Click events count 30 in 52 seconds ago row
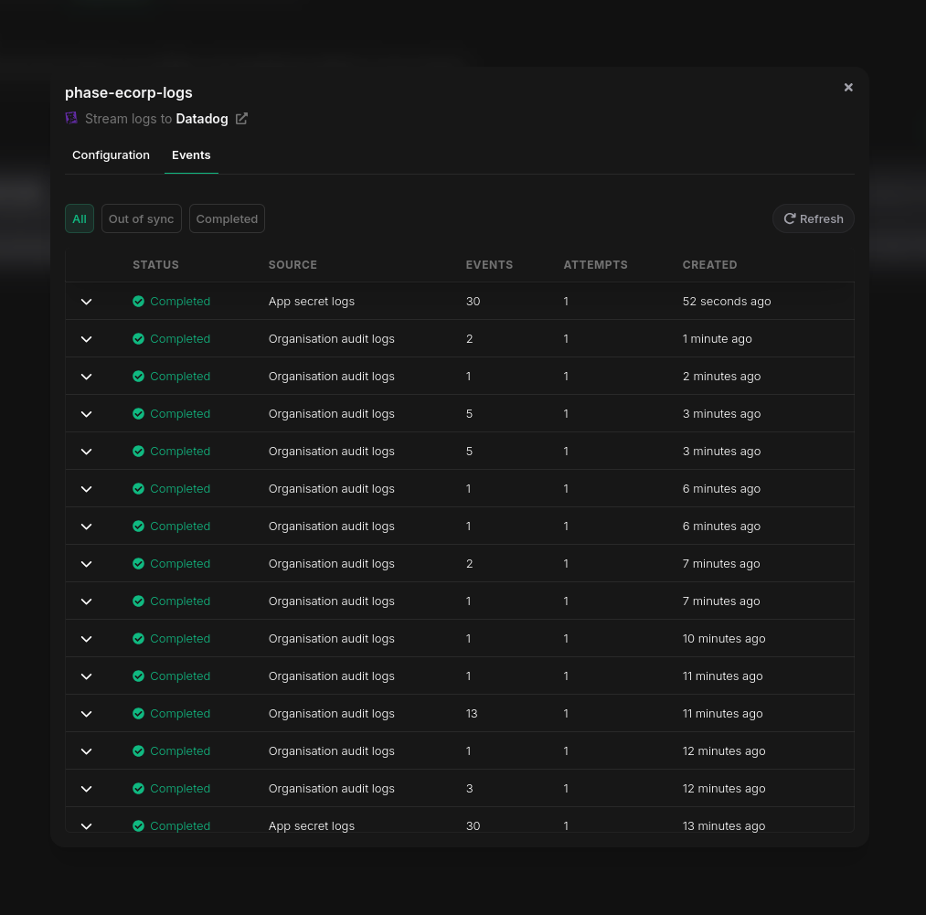The image size is (926, 915). pyautogui.click(x=473, y=302)
